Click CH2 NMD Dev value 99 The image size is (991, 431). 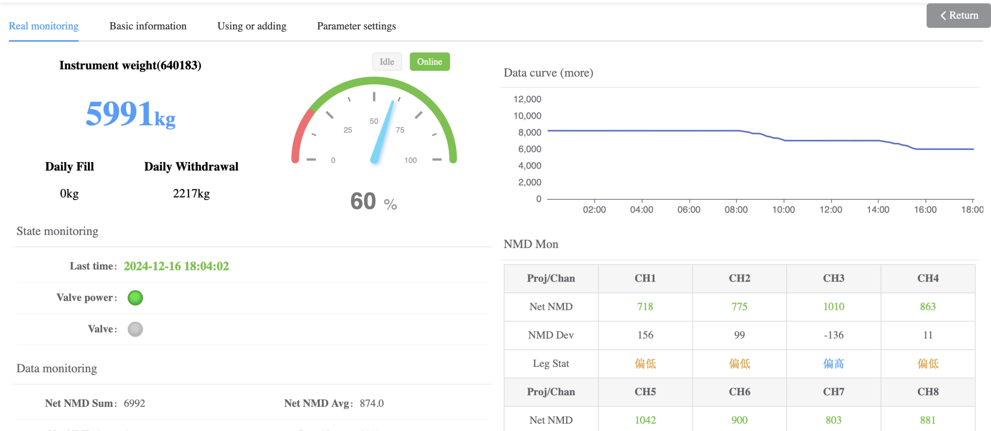(x=739, y=335)
